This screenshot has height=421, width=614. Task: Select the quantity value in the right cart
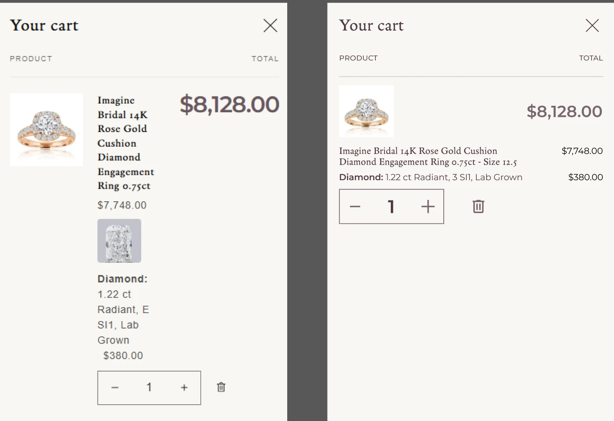(391, 207)
